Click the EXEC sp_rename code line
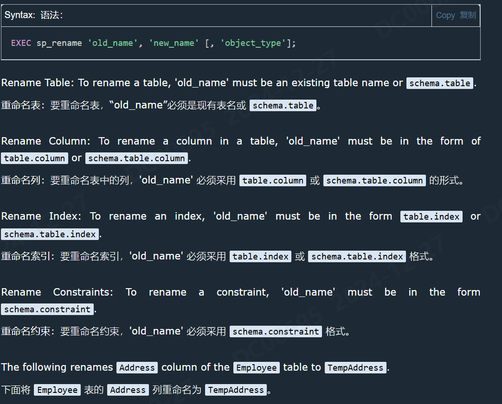The width and height of the screenshot is (502, 404). tap(154, 43)
